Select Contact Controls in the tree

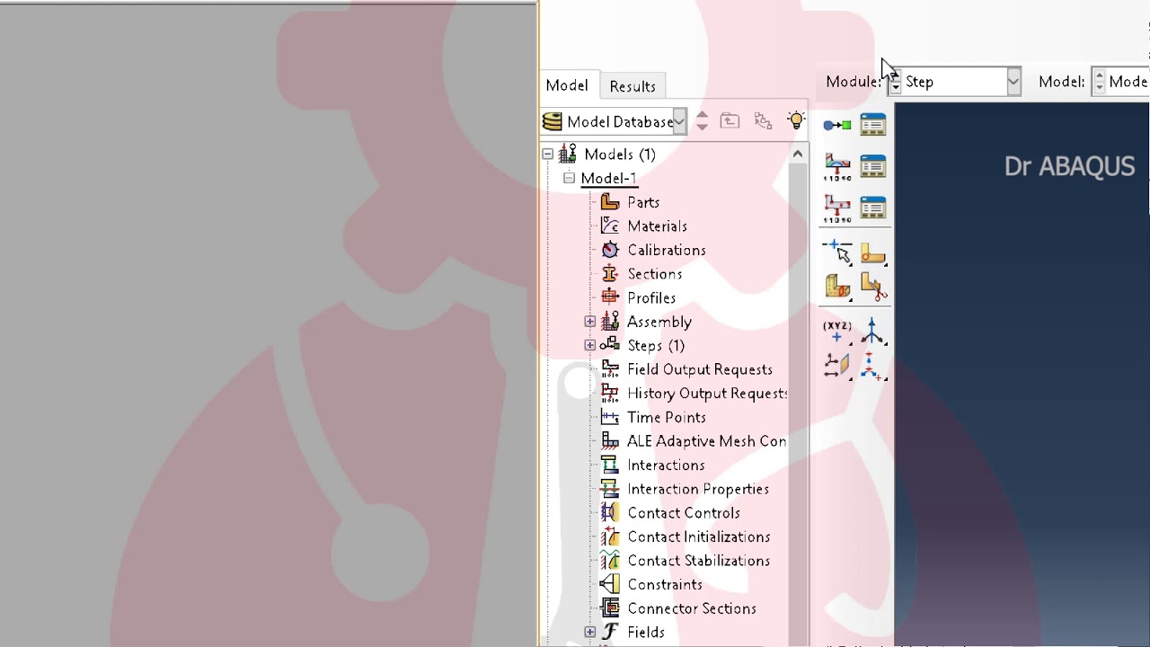(684, 512)
